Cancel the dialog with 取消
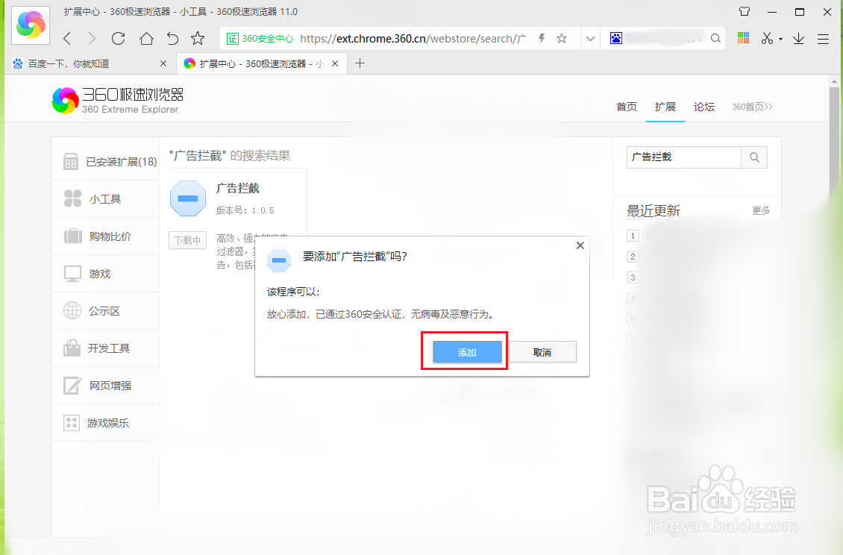843x555 pixels. (542, 352)
